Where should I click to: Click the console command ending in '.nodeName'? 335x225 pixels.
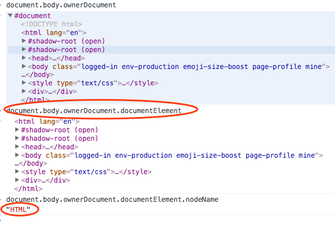point(112,200)
